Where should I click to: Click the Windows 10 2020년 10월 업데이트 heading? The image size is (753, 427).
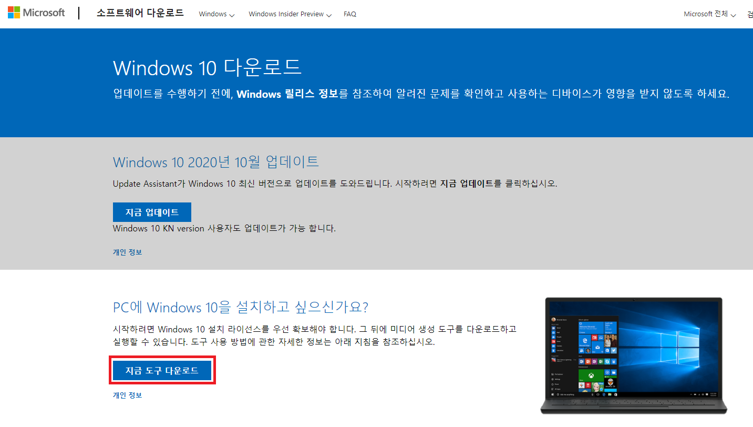[x=216, y=161]
